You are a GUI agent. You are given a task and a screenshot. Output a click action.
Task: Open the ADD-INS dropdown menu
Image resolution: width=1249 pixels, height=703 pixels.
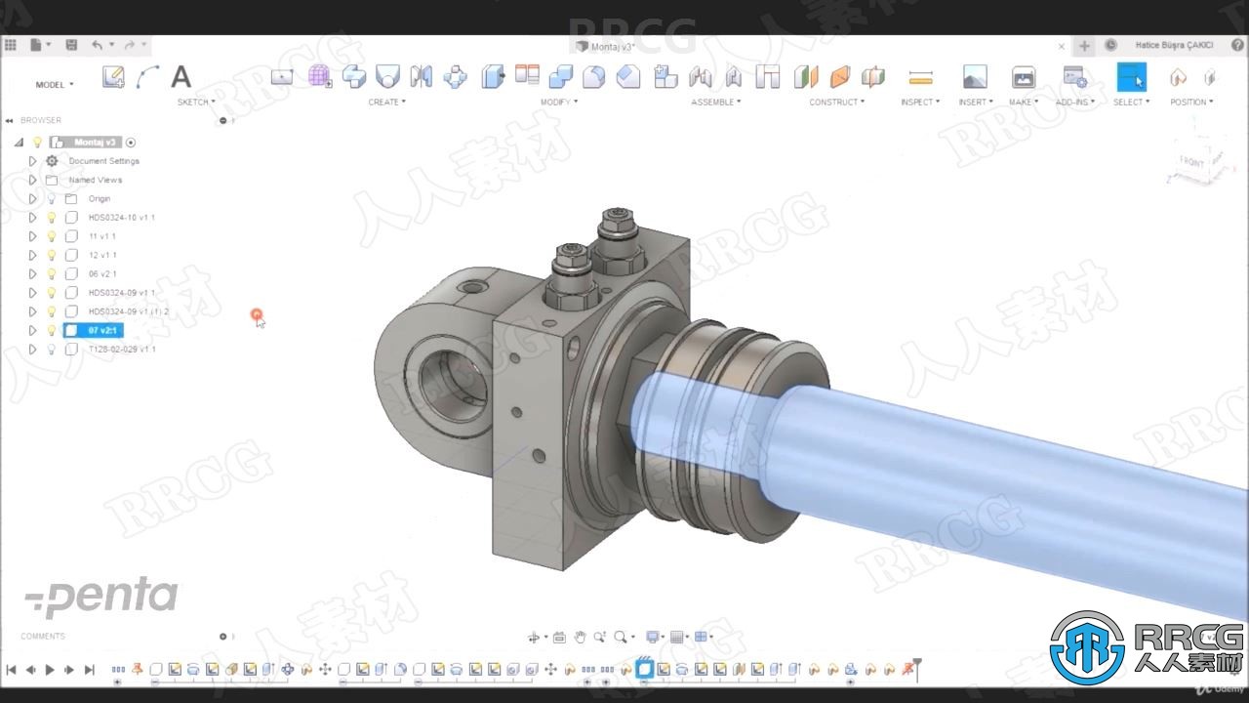(x=1075, y=102)
